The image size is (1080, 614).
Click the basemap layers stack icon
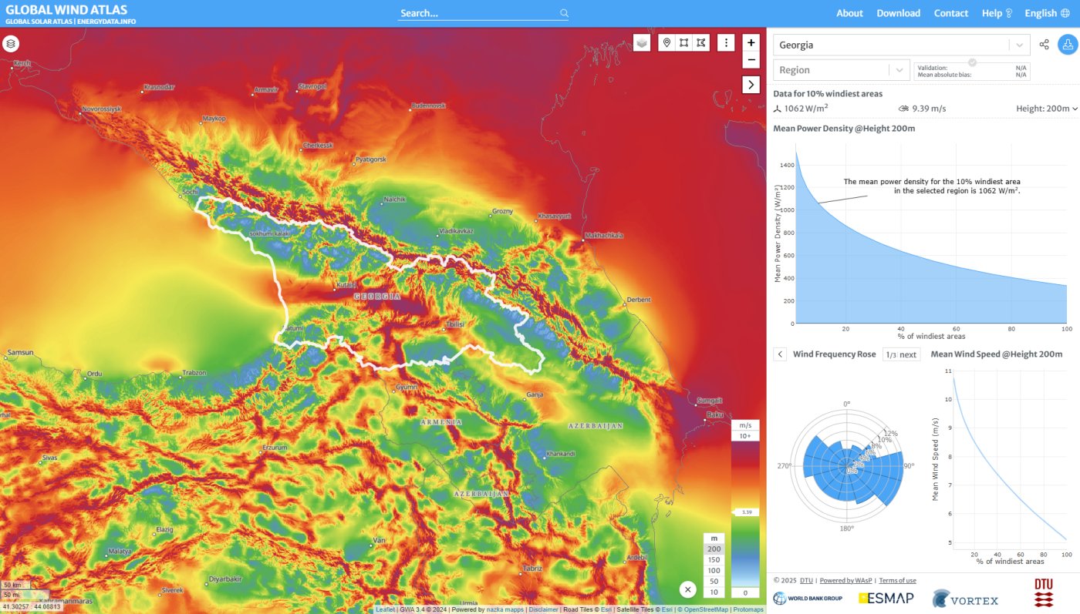pyautogui.click(x=642, y=43)
